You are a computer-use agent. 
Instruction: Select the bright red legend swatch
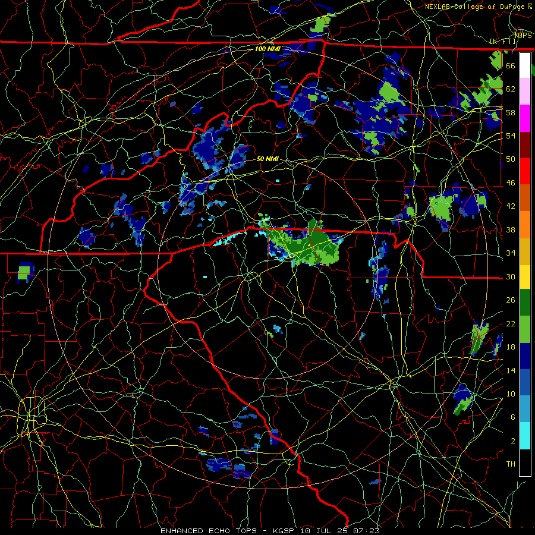pos(525,171)
